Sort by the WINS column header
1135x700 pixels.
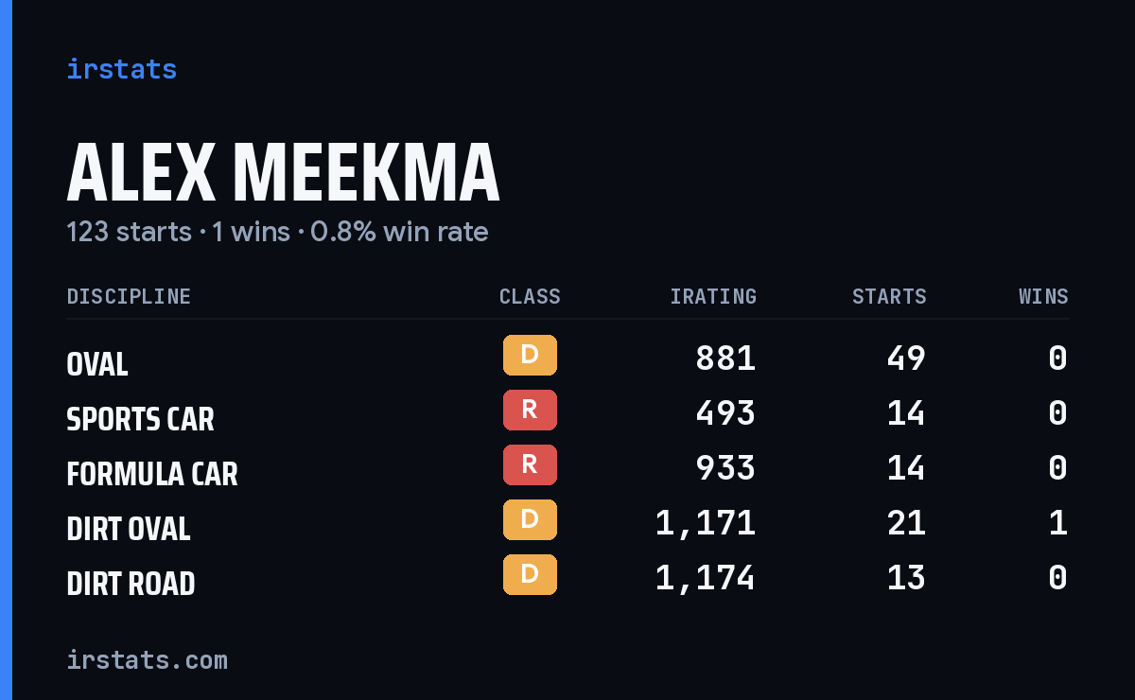pyautogui.click(x=1043, y=296)
